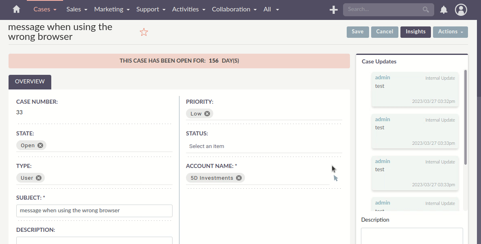This screenshot has height=244, width=481.
Task: Expand the Actions dropdown
Action: coord(450,31)
